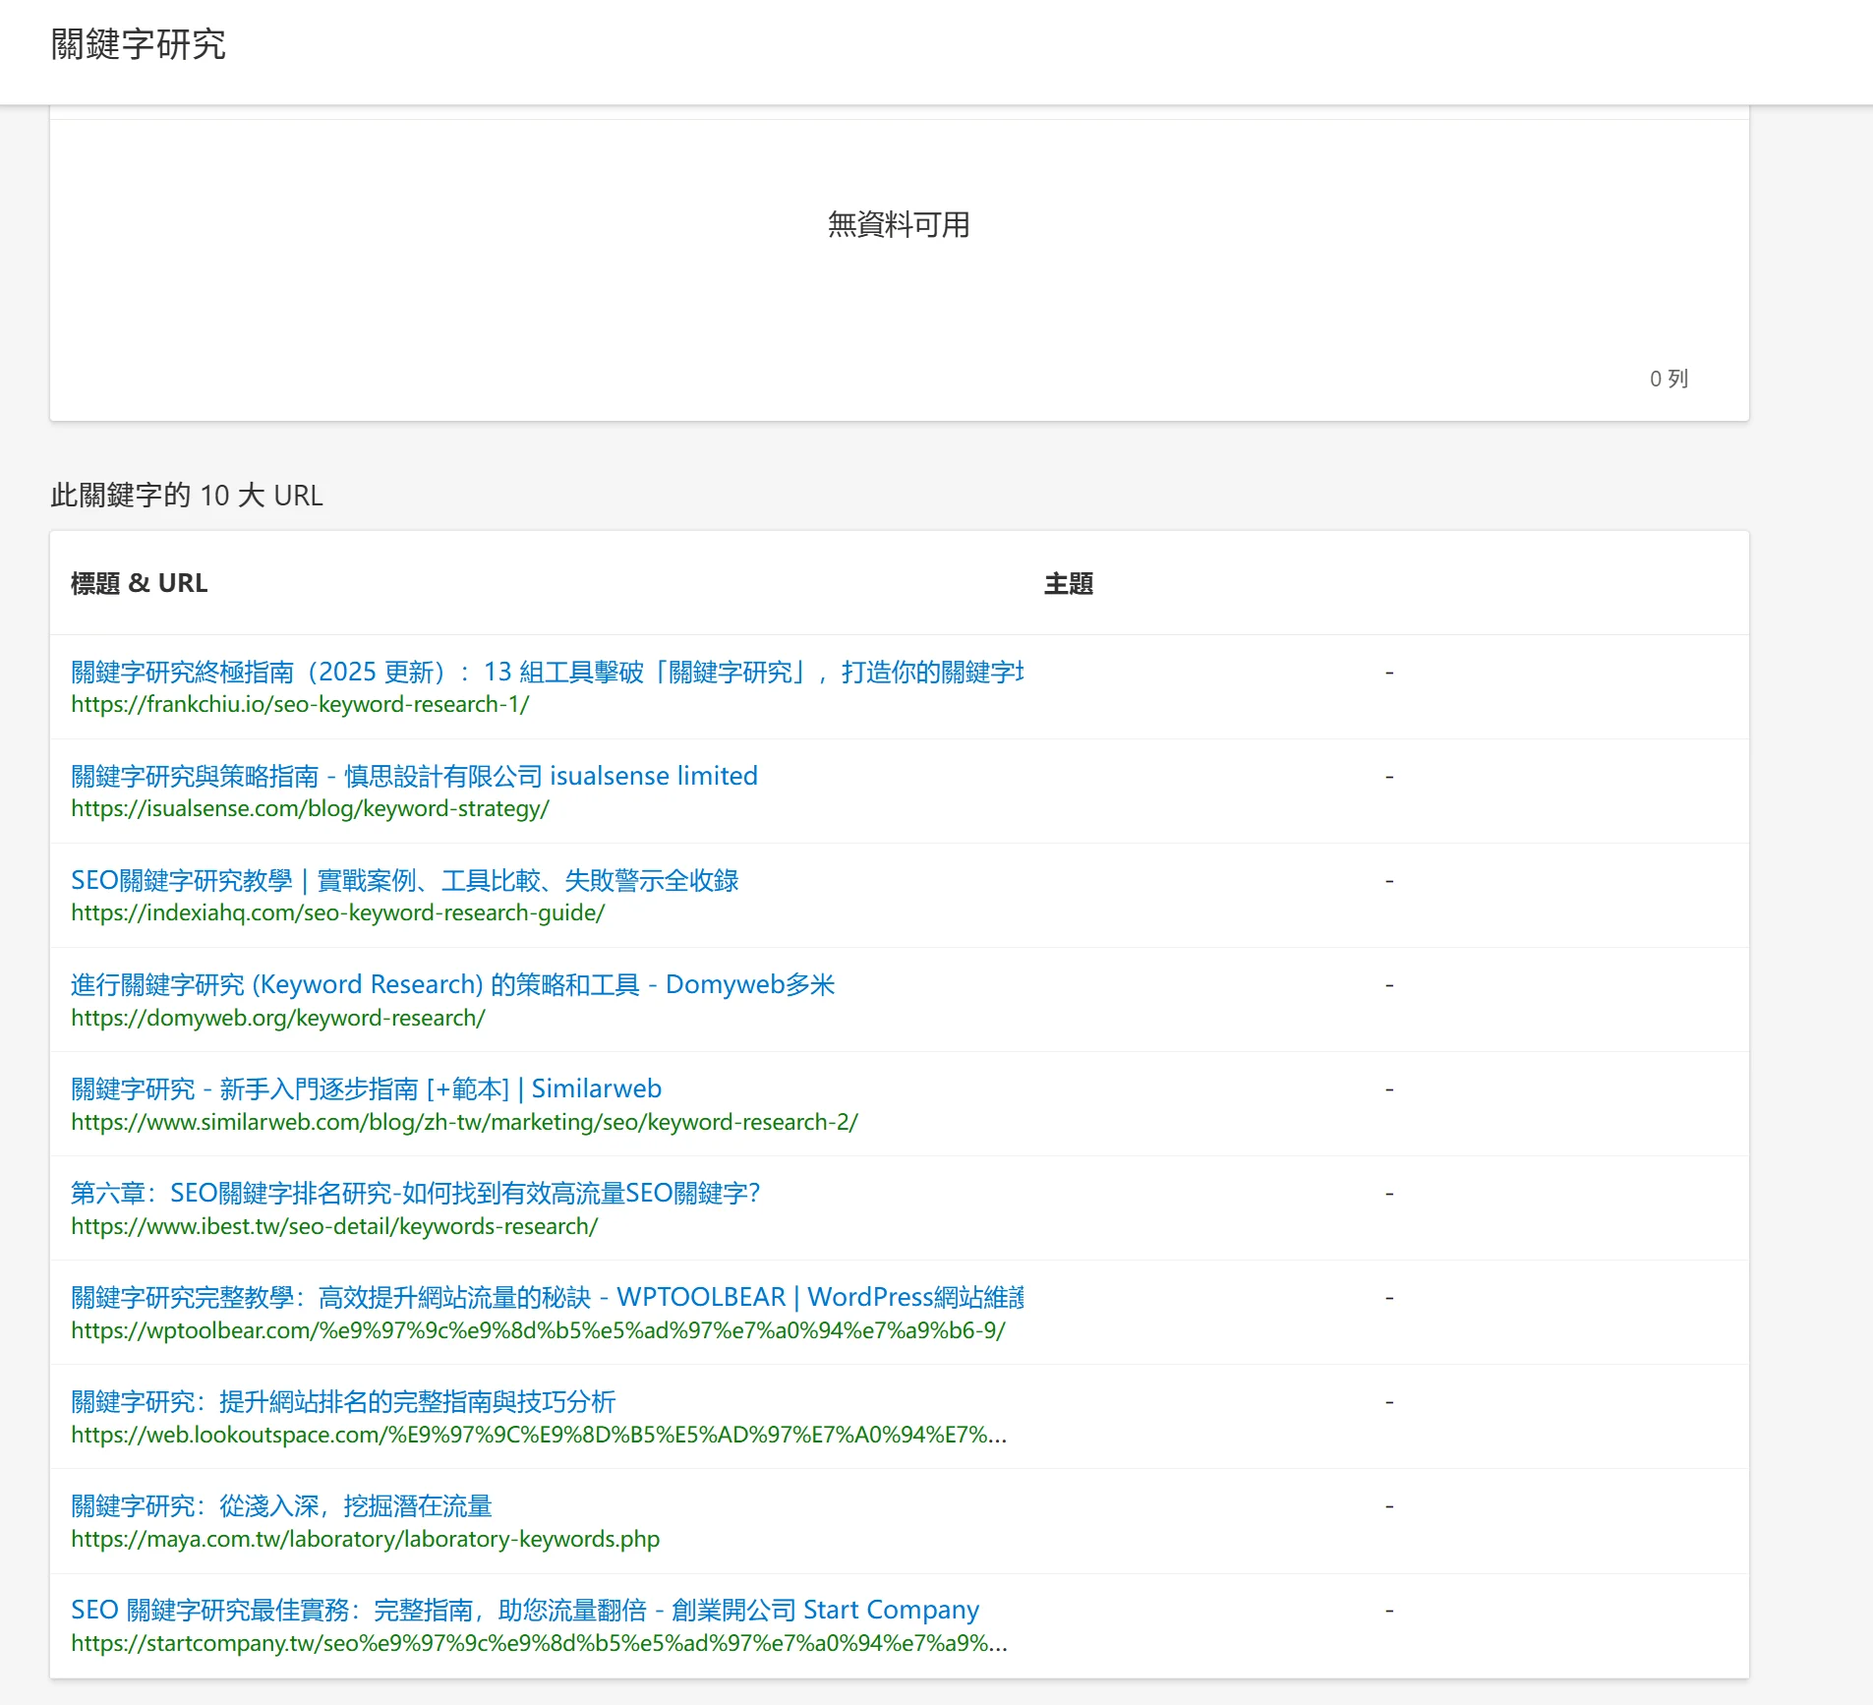The image size is (1873, 1705).
Task: Select the domyweb.org URL text
Action: 277,1018
